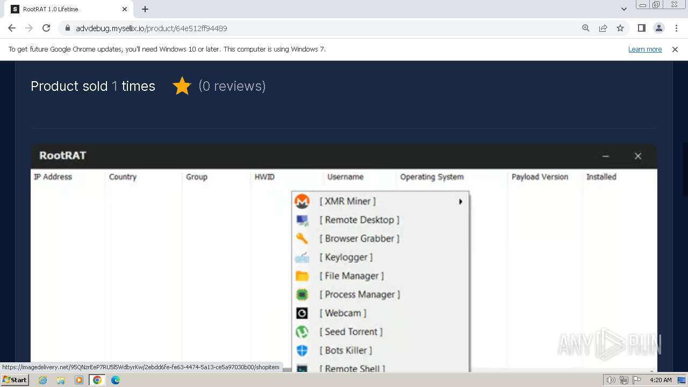Share this page using the share icon
The image size is (688, 387).
[603, 28]
